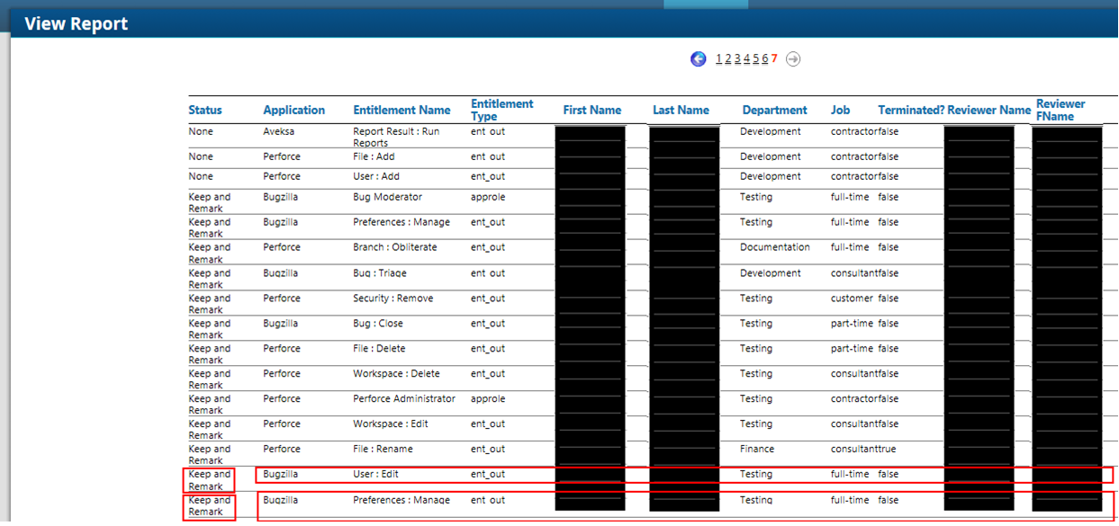
Task: Navigate to page 4 link
Action: [x=746, y=59]
